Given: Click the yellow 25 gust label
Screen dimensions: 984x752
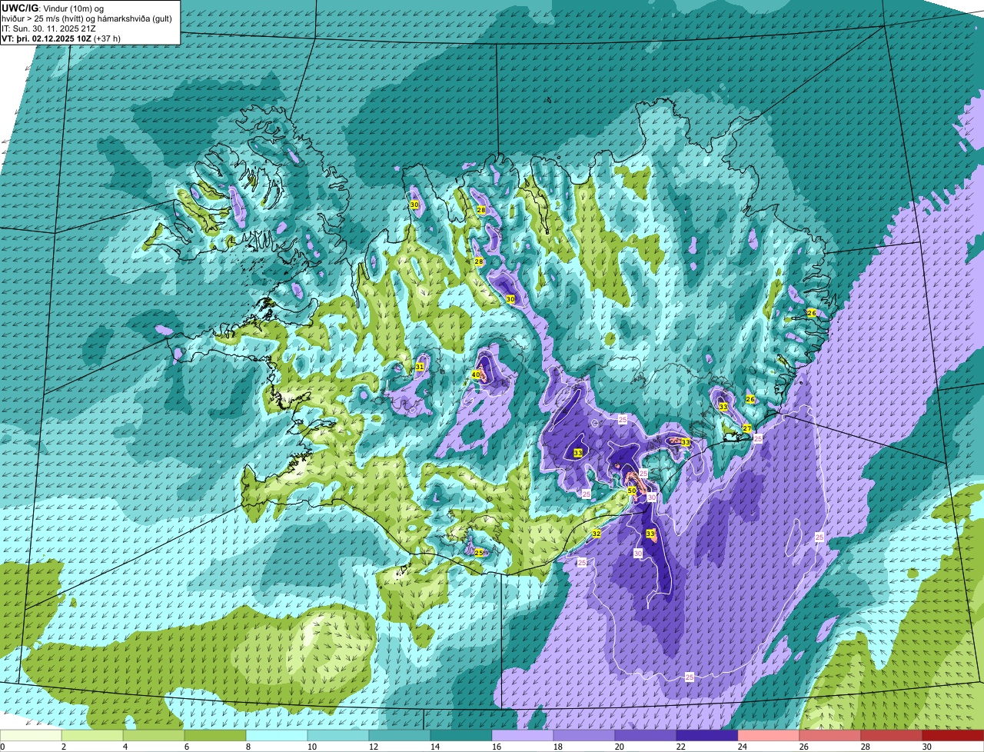Looking at the screenshot, I should point(479,553).
